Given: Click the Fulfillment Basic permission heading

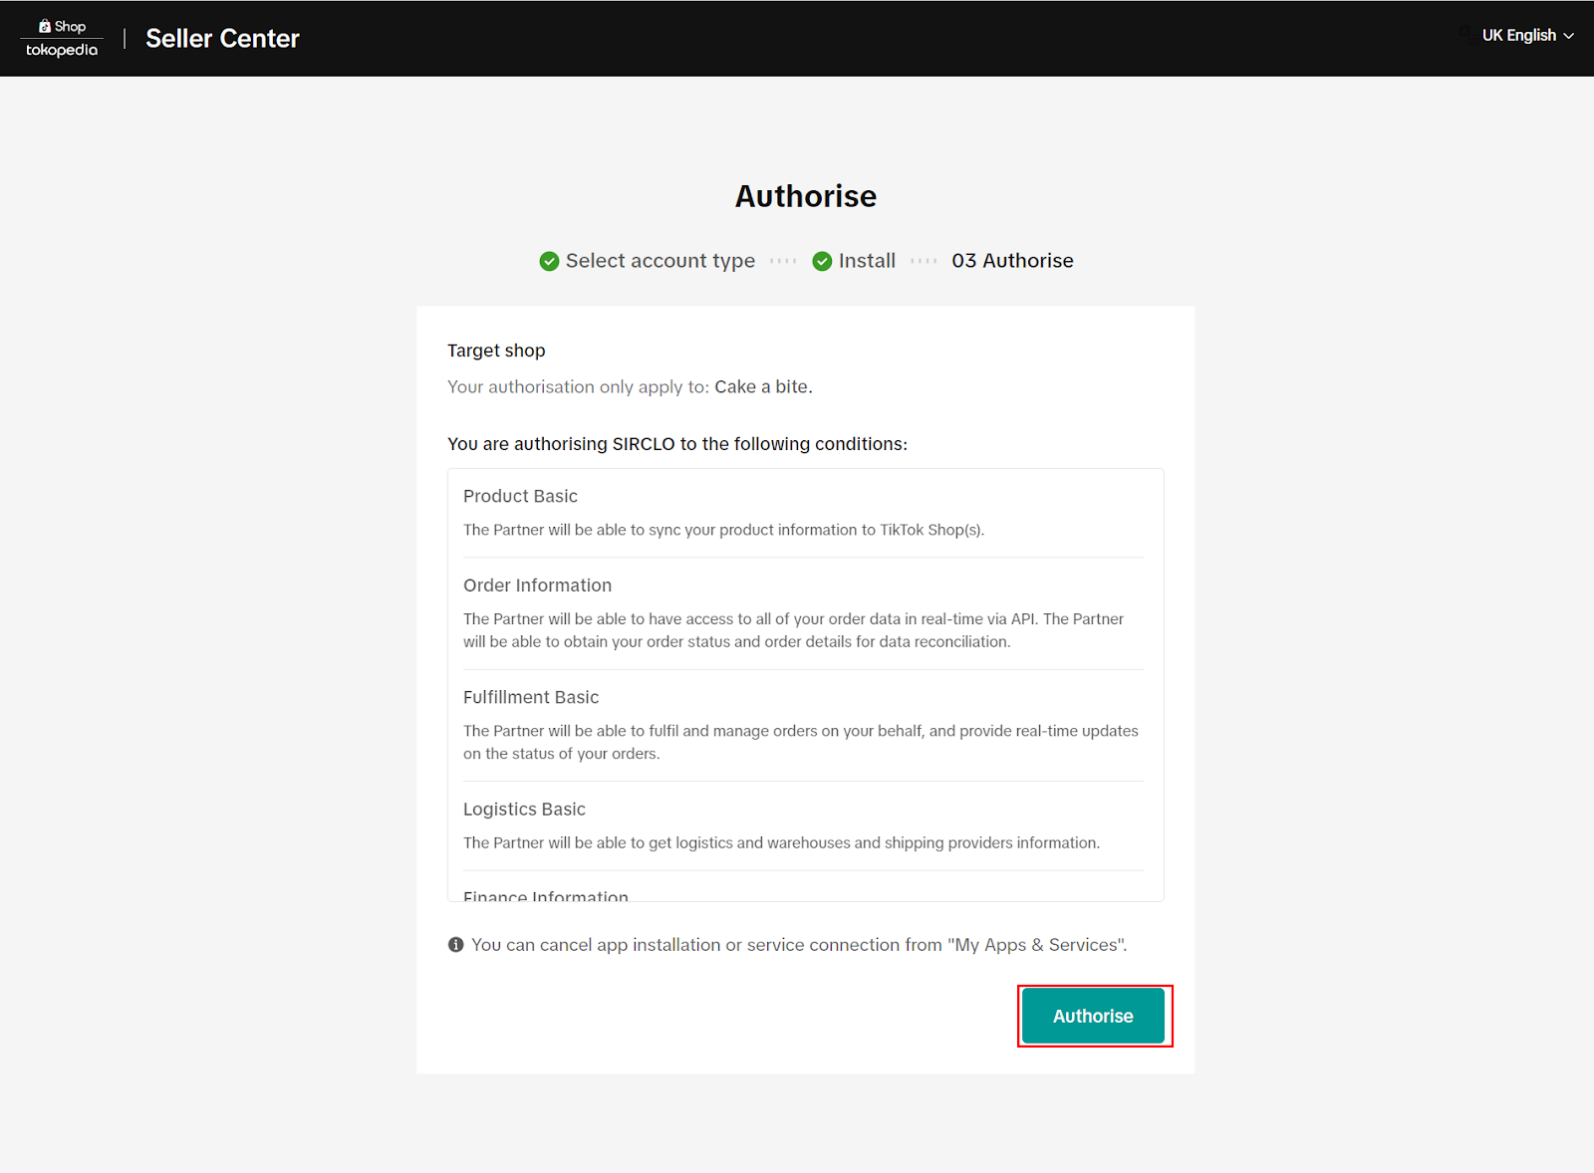Looking at the screenshot, I should click(x=531, y=697).
